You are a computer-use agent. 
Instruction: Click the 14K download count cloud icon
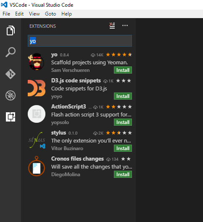(x=93, y=55)
